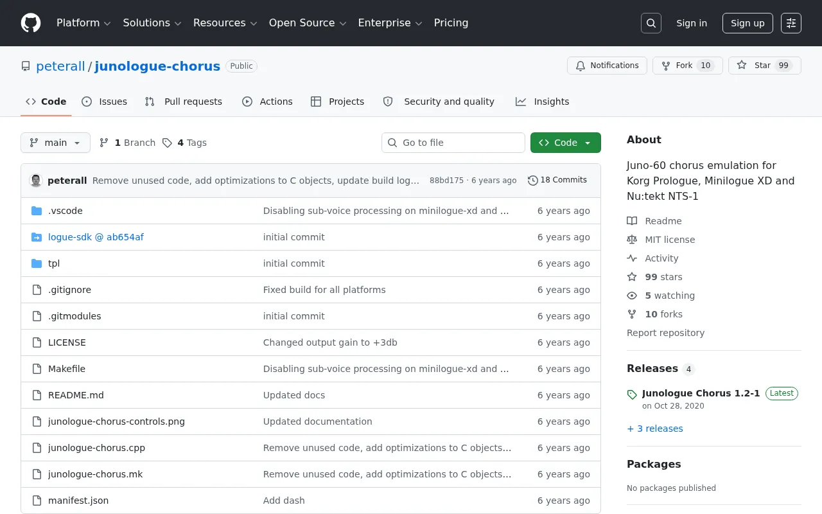
Task: Click the Notifications button
Action: [x=607, y=66]
